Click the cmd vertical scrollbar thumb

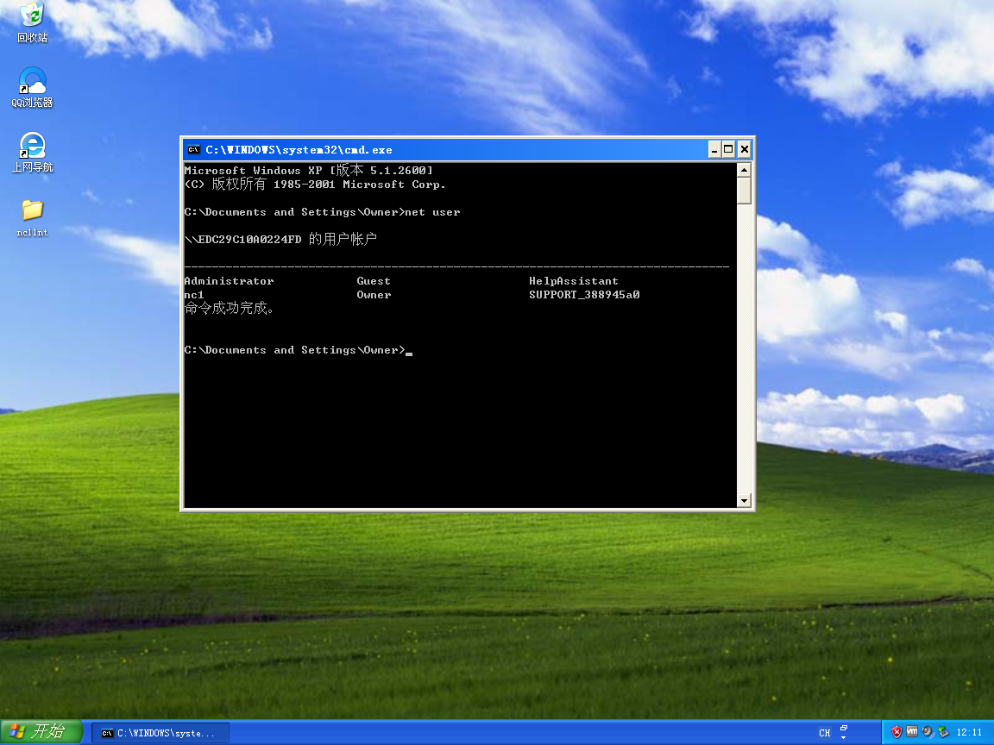pos(745,191)
